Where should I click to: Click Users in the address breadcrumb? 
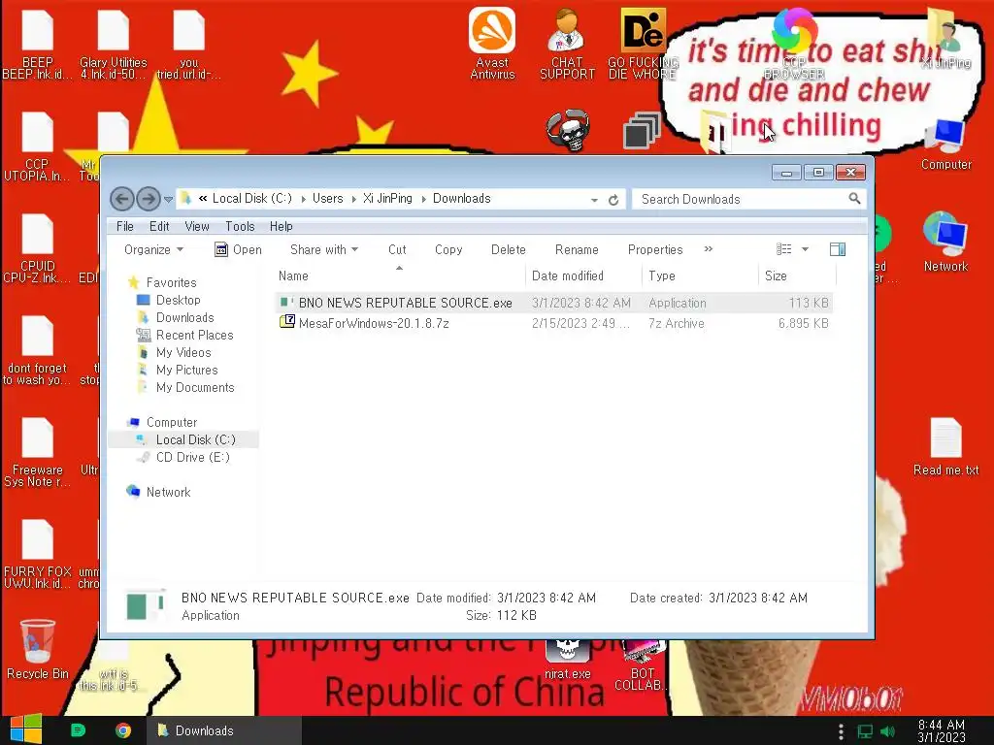tap(327, 198)
